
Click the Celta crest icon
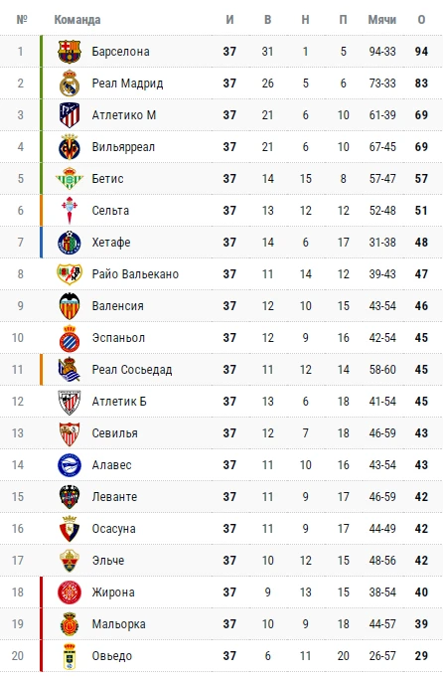tap(70, 211)
